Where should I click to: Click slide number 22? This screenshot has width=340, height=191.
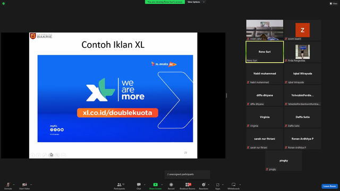(x=185, y=153)
